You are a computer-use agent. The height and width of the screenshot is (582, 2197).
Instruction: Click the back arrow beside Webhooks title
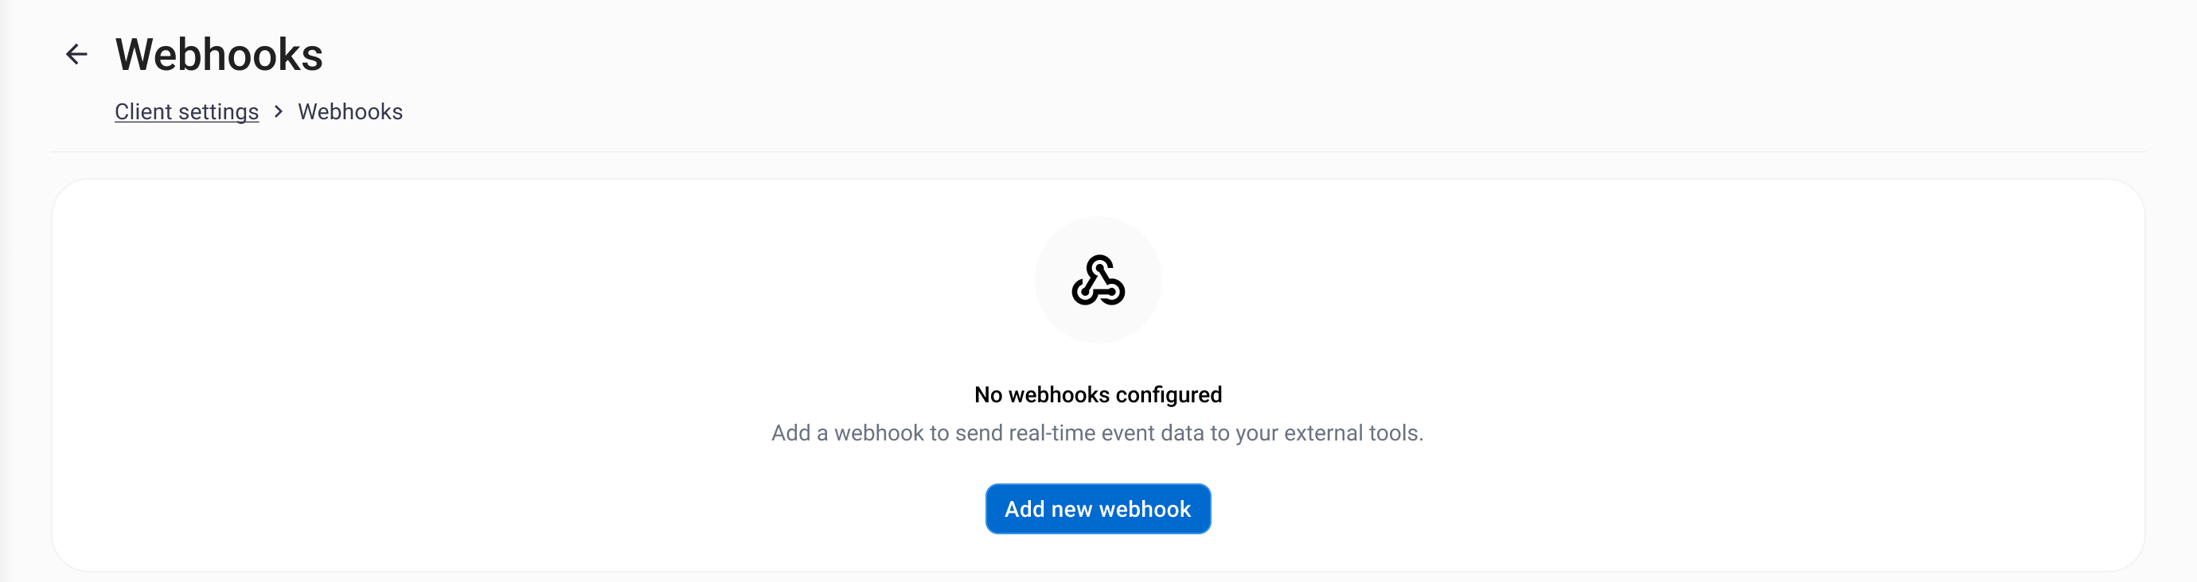(76, 55)
